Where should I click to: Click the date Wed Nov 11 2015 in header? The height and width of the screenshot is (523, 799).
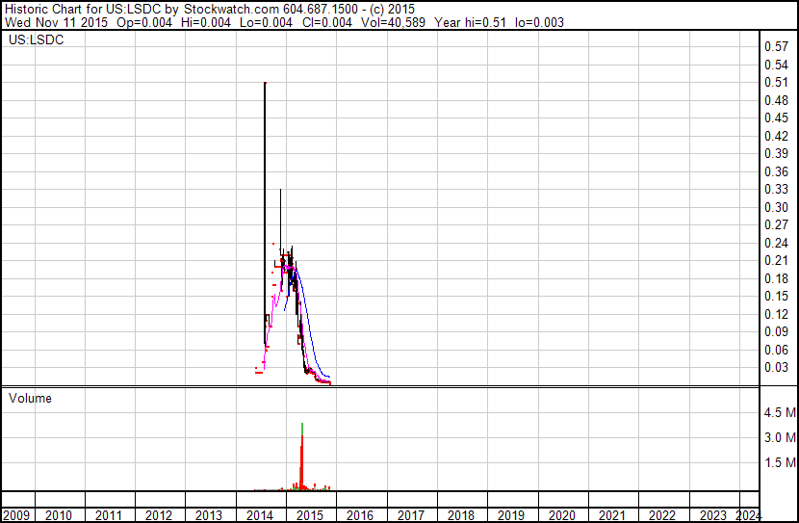tap(50, 22)
